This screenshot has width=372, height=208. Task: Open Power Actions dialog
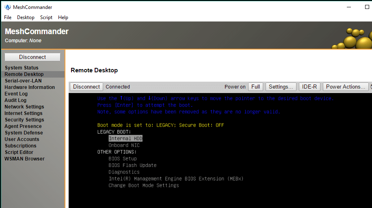345,87
